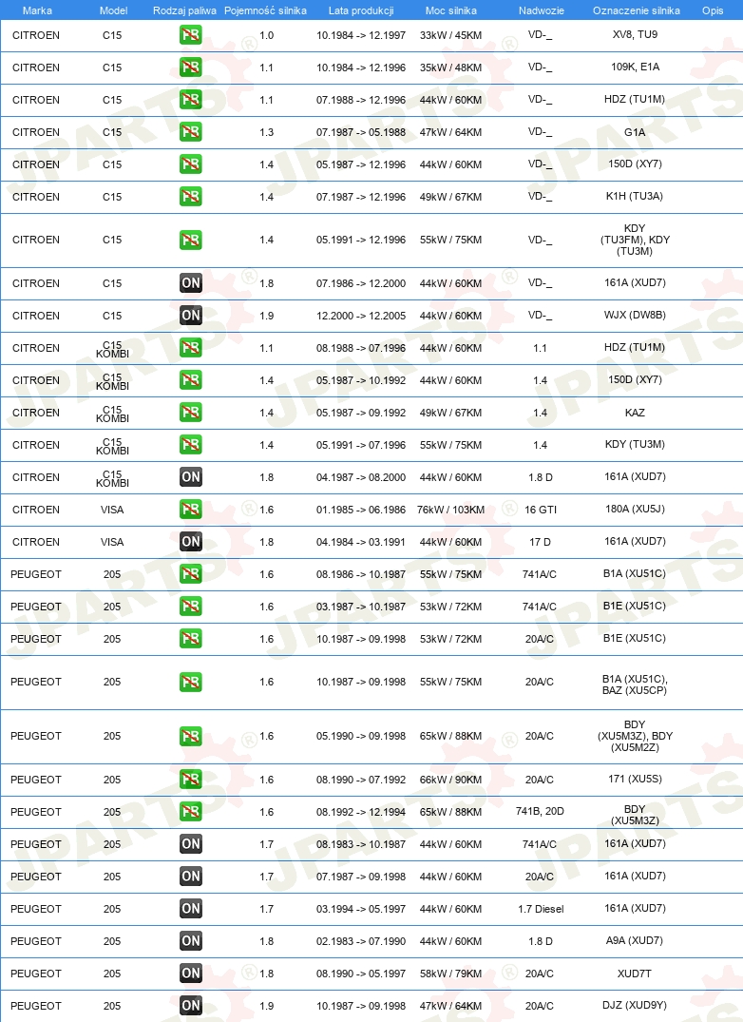
Task: Click petrol icon in 205 08.1986 -> 10.1987 row
Action: pos(191,573)
